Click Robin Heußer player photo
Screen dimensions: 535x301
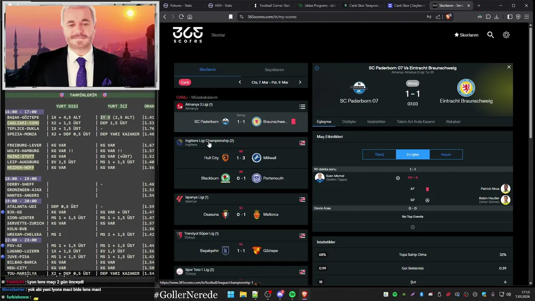coord(505,200)
